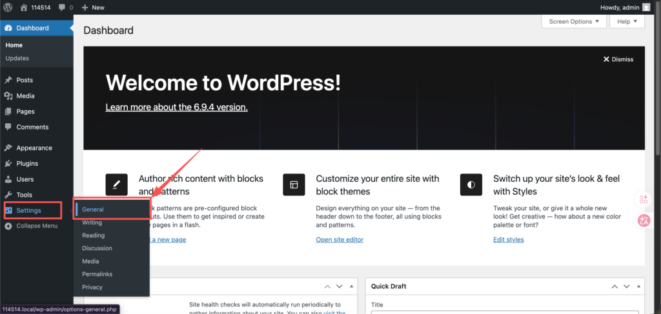This screenshot has width=661, height=314.
Task: Click the Plugins plug icon
Action: 8,164
